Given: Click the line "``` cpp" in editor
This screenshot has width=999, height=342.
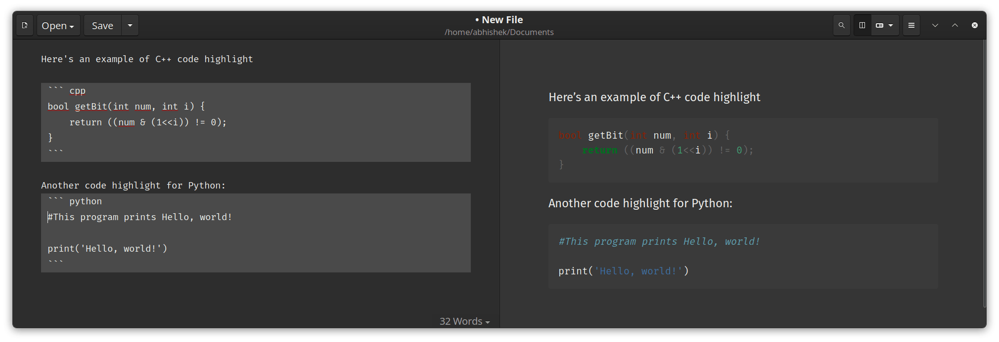Looking at the screenshot, I should pos(67,91).
